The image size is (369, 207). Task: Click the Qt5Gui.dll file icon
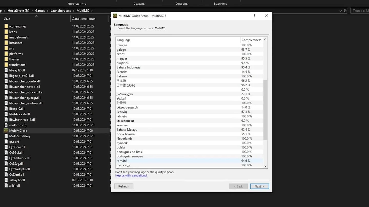click(x=6, y=153)
